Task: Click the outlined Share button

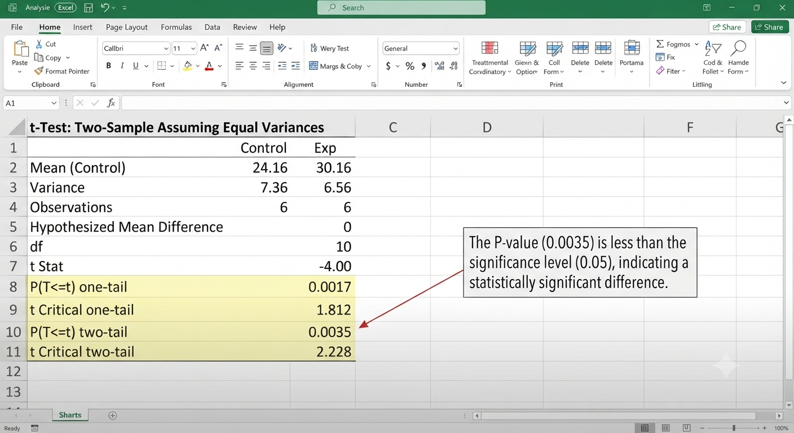Action: (727, 27)
